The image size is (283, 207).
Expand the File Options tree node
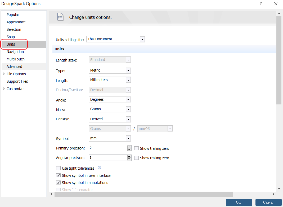4,74
